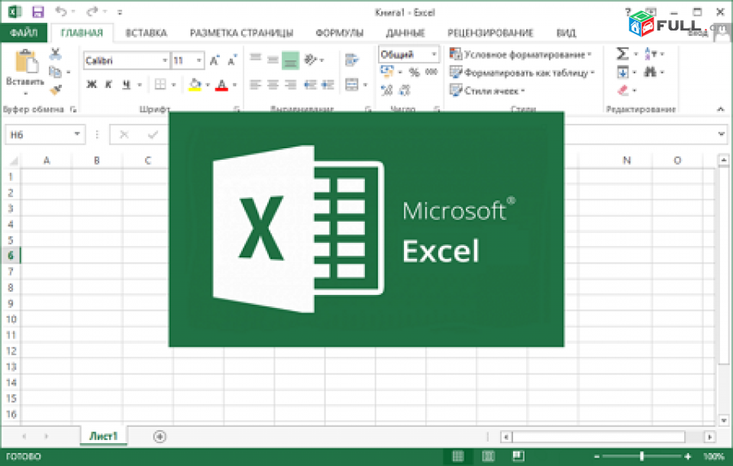Viewport: 733px width, 466px height.
Task: Decrease indent
Action: (310, 85)
